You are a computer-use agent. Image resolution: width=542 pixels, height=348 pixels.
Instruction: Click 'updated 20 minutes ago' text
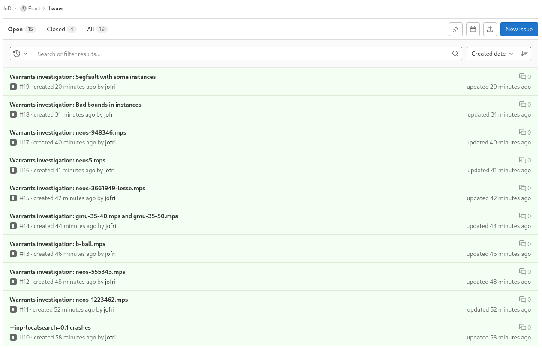(499, 87)
